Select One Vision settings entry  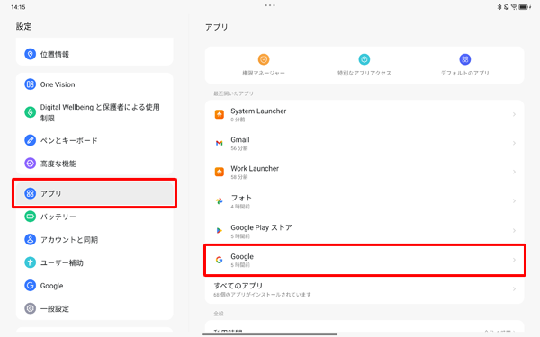[94, 84]
